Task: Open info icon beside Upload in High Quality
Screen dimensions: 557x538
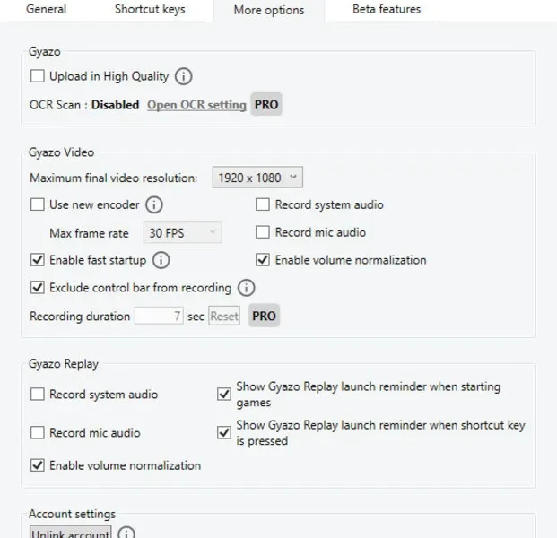Action: (183, 76)
